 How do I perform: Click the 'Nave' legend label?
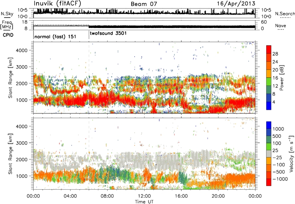(x=281, y=26)
